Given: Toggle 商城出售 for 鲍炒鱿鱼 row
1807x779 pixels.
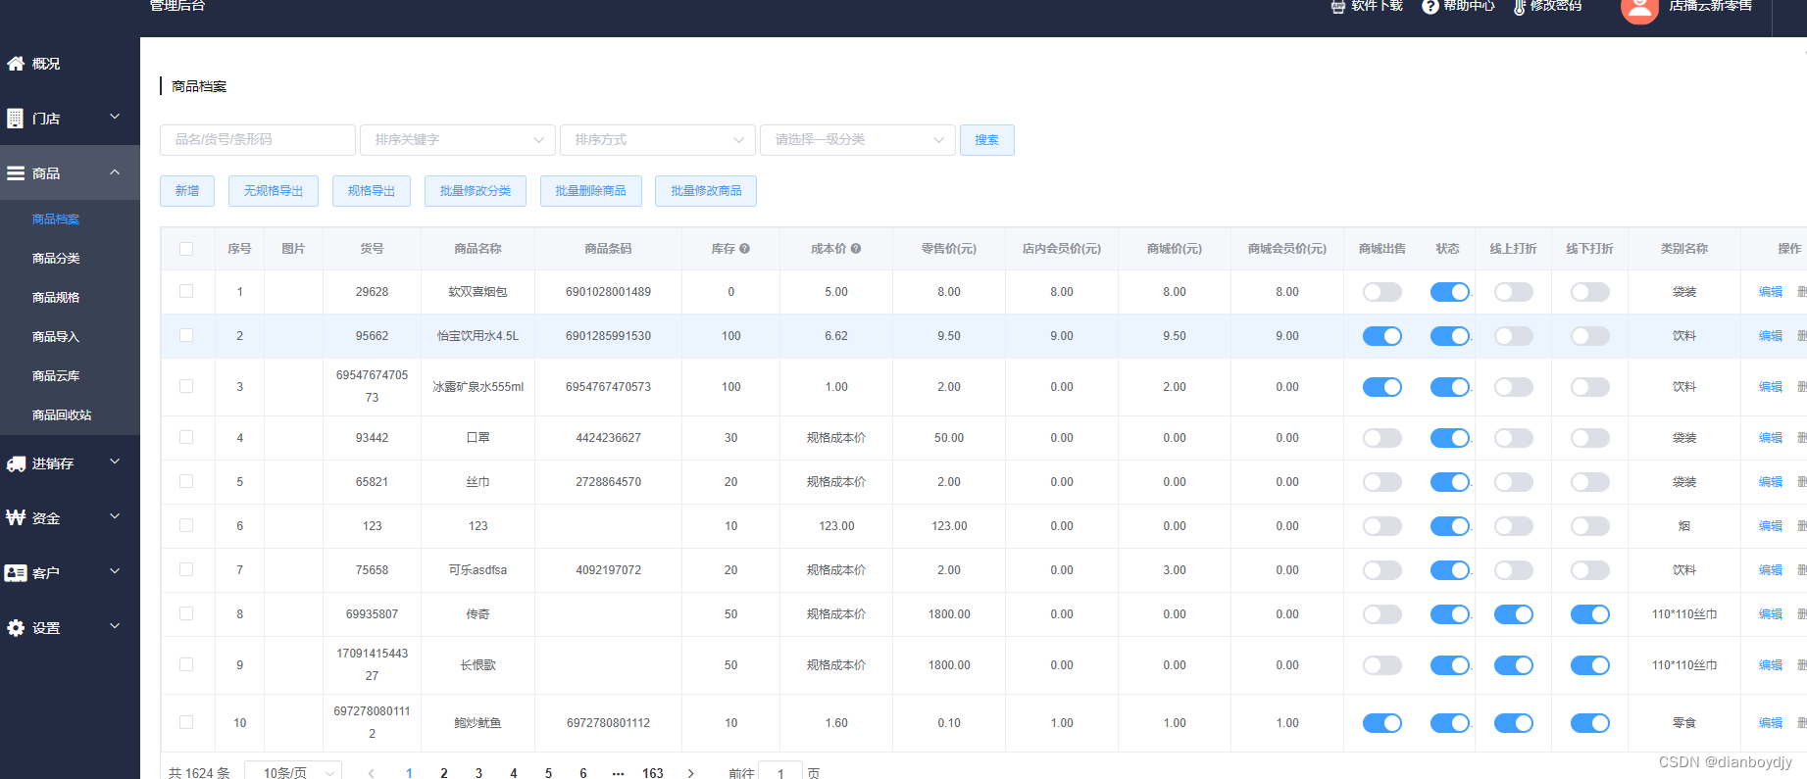Looking at the screenshot, I should 1382,723.
